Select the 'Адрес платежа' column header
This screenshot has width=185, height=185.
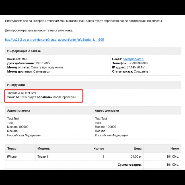coord(18,110)
